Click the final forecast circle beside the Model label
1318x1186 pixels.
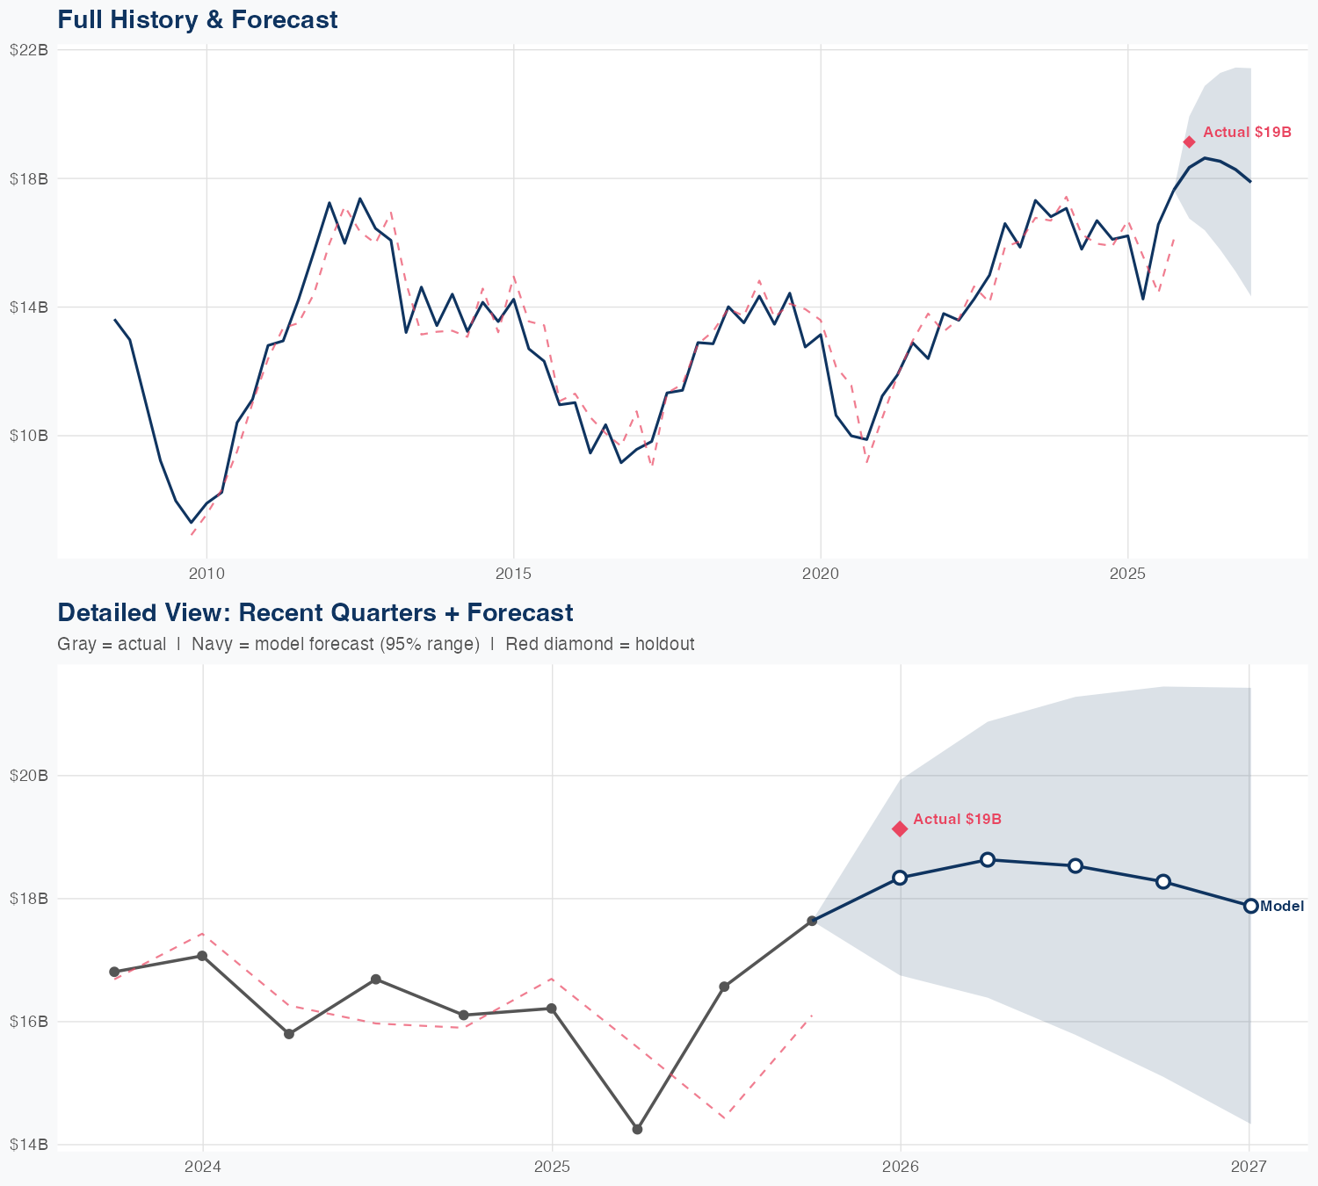click(x=1250, y=906)
